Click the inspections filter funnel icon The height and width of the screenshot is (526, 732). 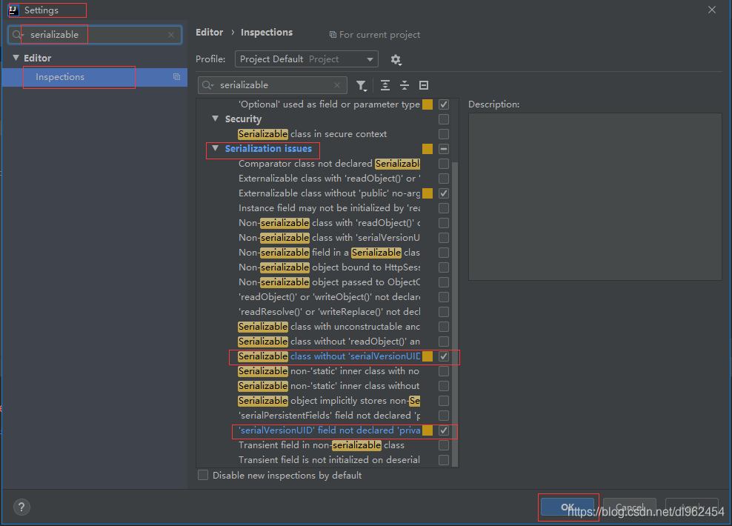(x=362, y=85)
